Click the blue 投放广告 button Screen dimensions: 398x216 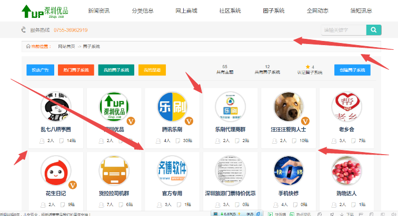pyautogui.click(x=40, y=70)
